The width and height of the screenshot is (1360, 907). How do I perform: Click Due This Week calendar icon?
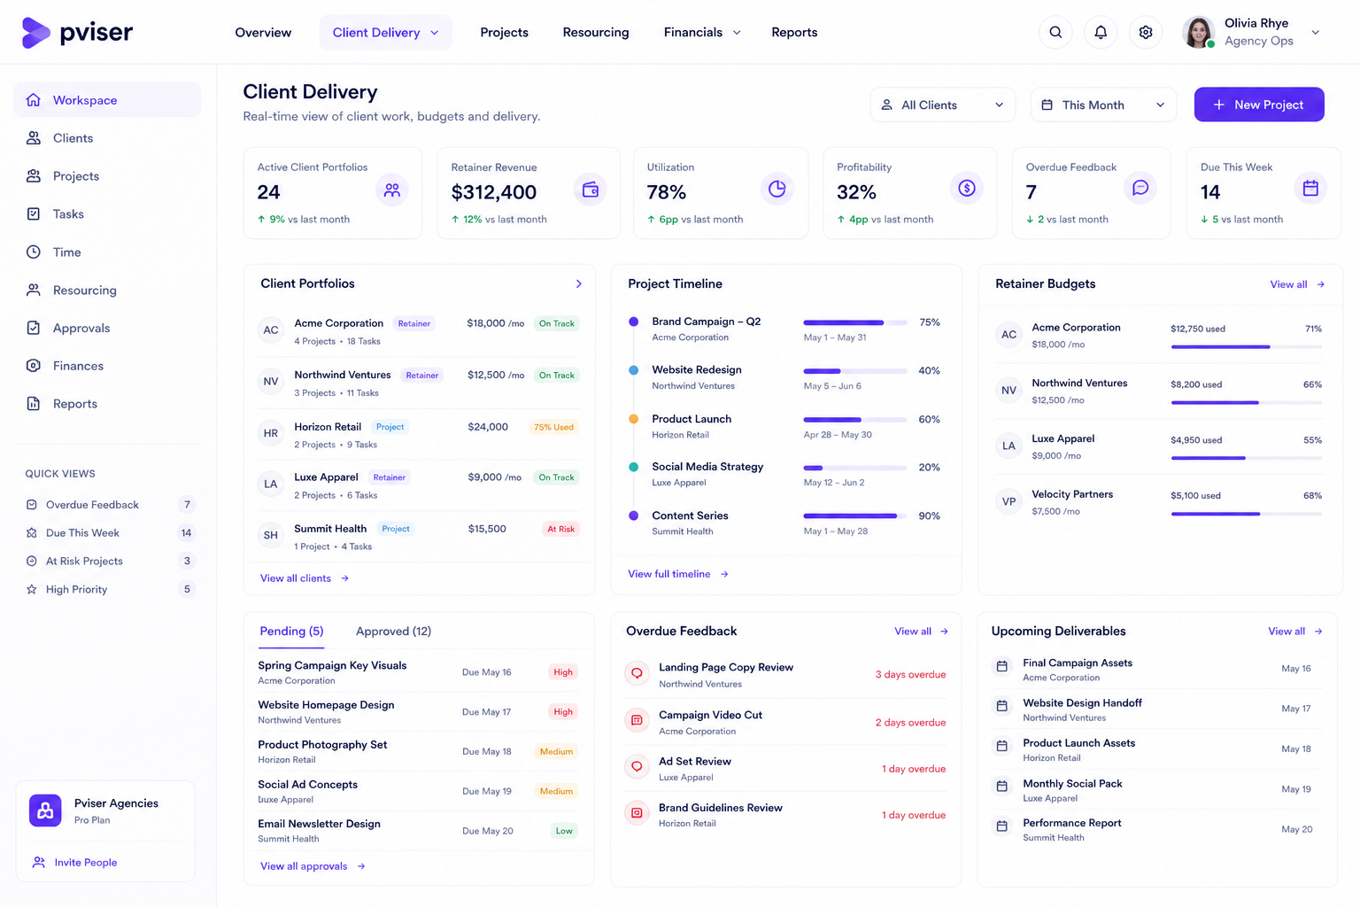(x=1310, y=188)
